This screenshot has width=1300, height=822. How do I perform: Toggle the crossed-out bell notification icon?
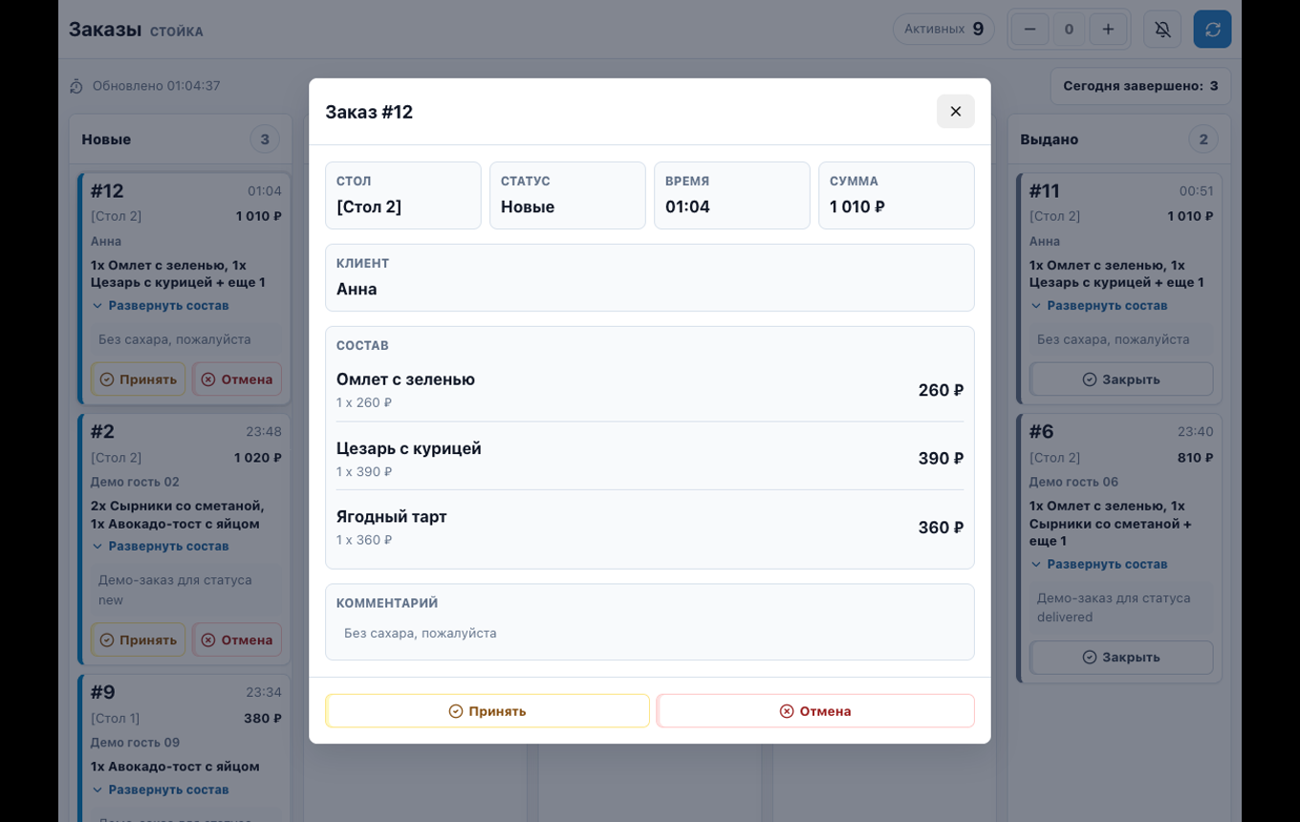tap(1162, 30)
